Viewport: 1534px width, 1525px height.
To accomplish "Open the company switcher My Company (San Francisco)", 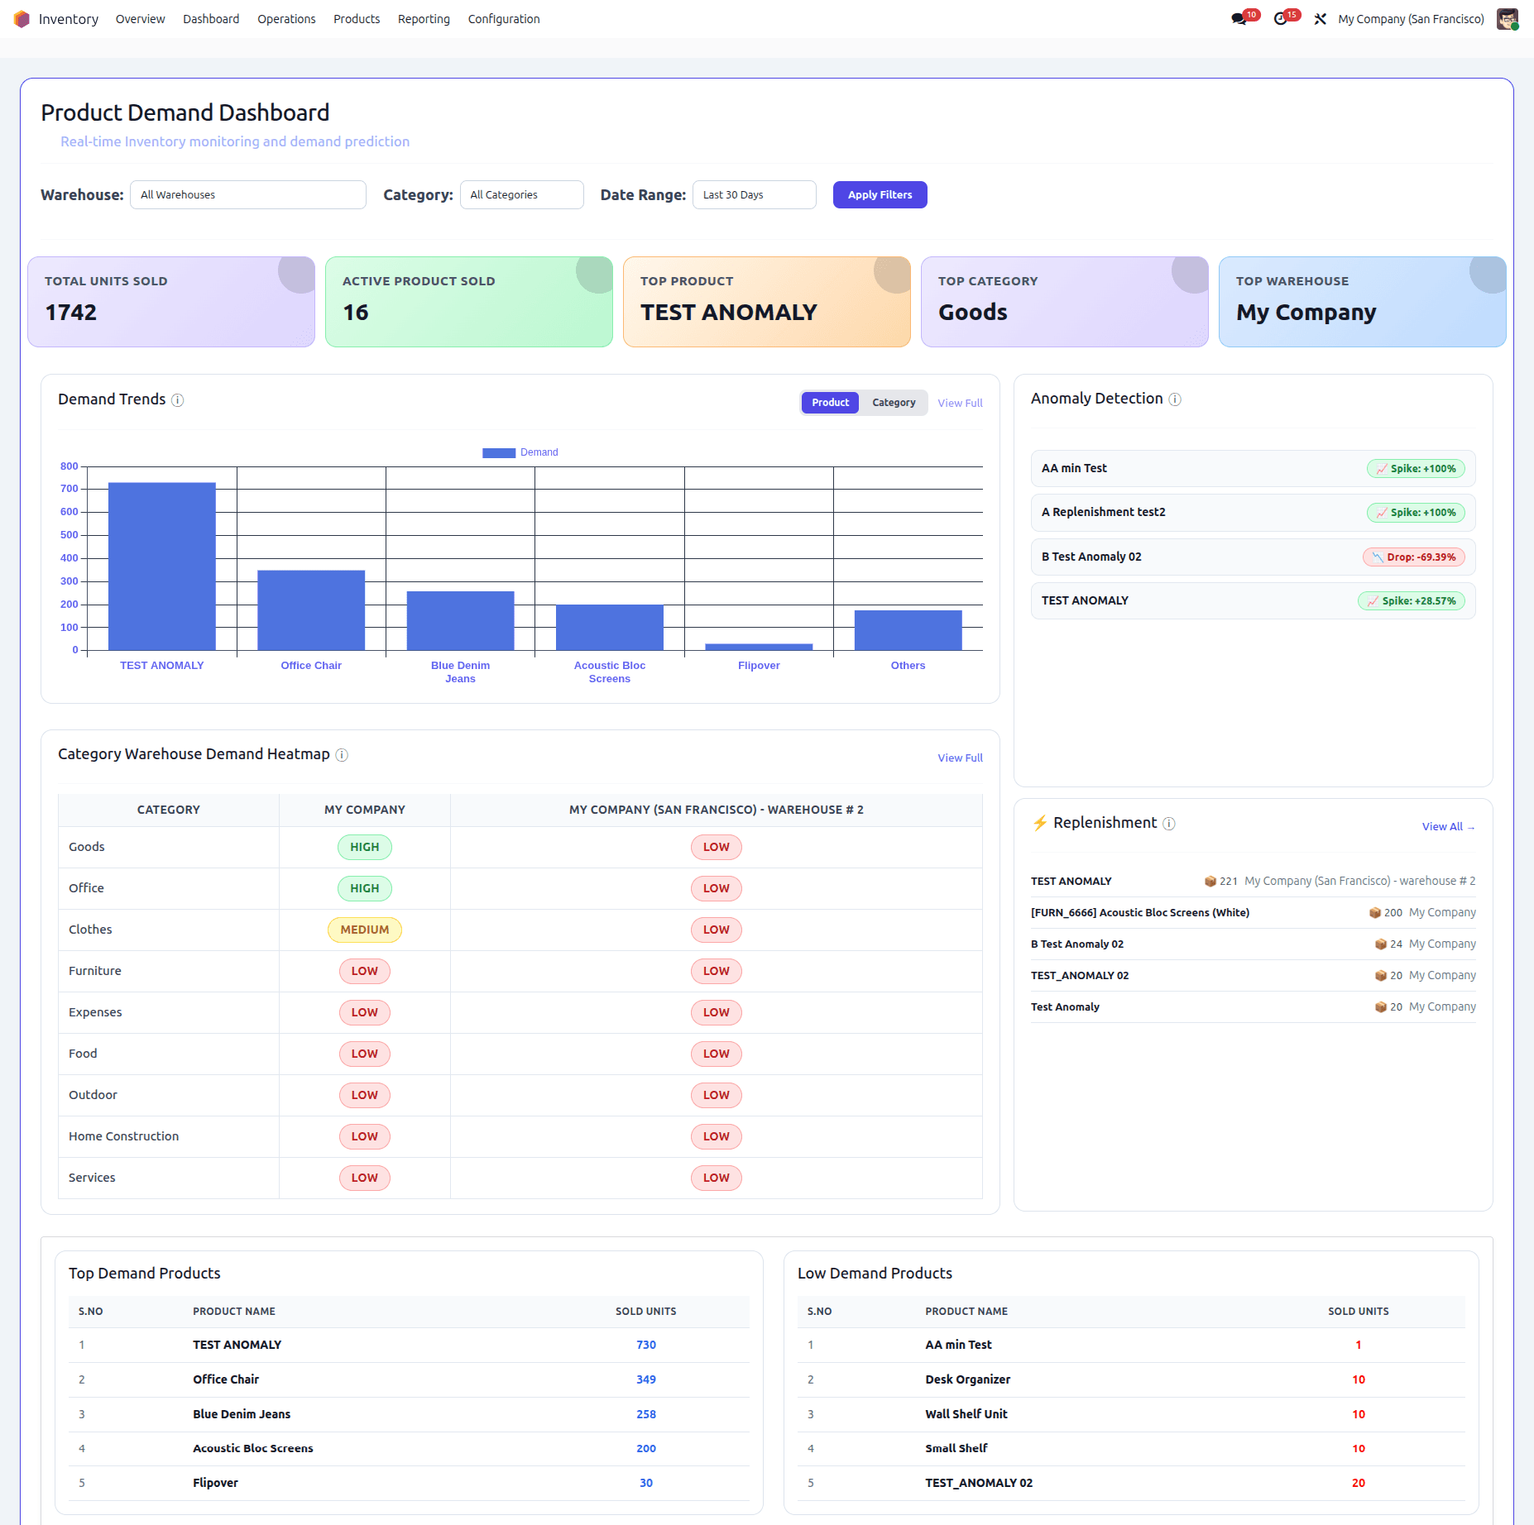I will coord(1411,19).
